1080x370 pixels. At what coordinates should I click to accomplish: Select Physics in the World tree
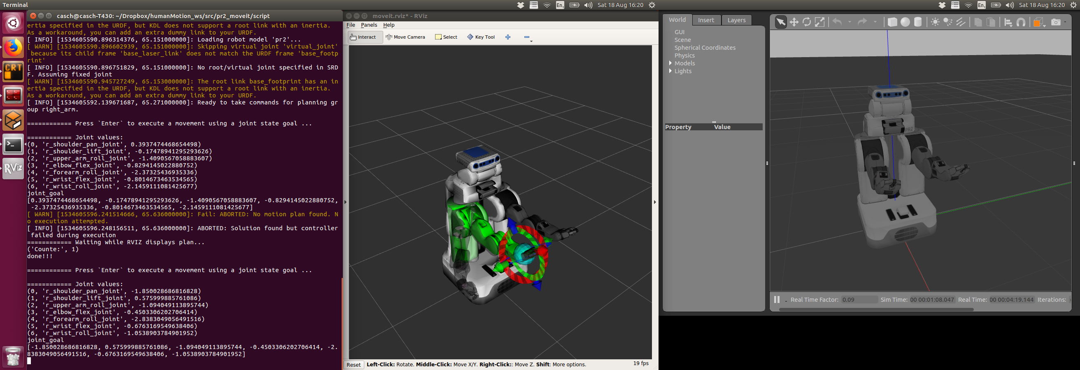coord(684,55)
